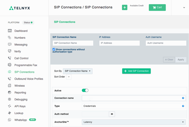The height and width of the screenshot is (127, 189).
Task: Toggle the Active connection switch
Action: (85, 90)
